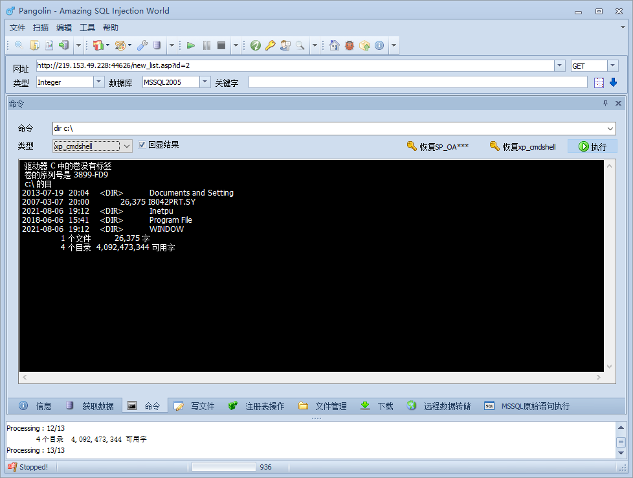Expand first toolbar group overflow arrow
The image size is (633, 478).
79,45
